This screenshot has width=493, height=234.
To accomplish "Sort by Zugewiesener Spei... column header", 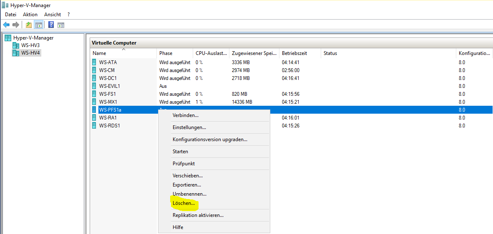I will pos(254,53).
